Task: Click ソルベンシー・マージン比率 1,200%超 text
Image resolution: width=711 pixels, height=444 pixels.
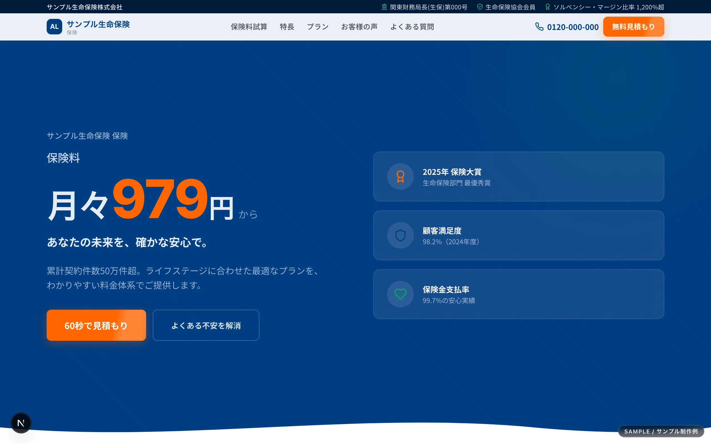Action: [609, 7]
